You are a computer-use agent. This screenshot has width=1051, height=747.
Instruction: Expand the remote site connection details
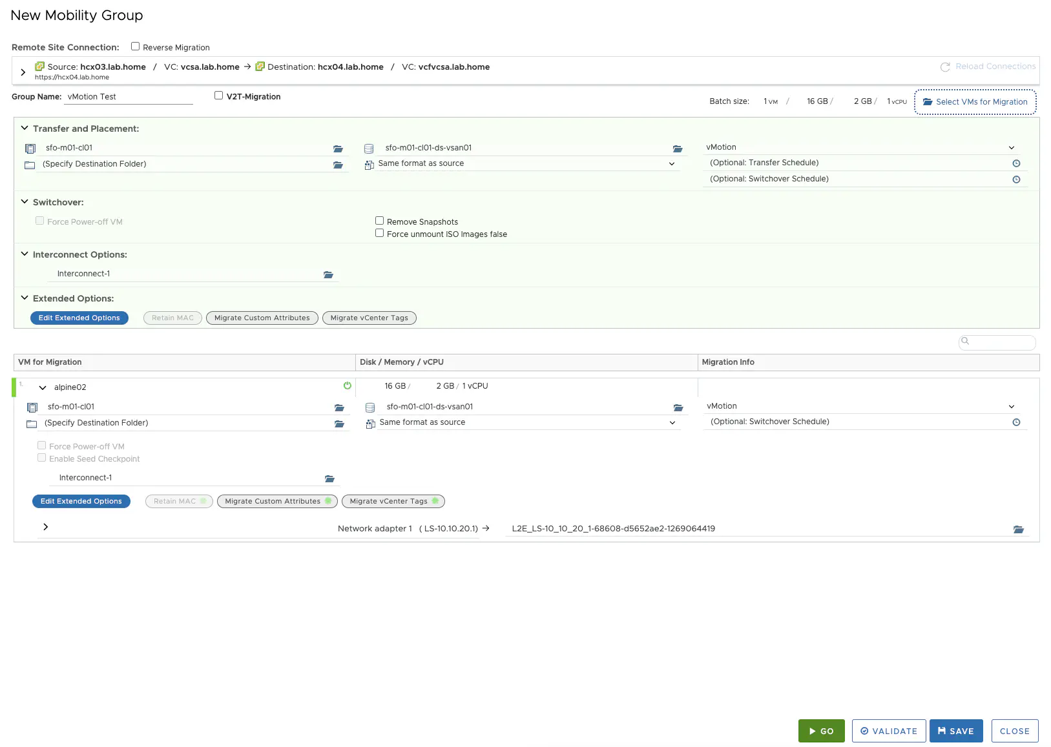(x=23, y=72)
